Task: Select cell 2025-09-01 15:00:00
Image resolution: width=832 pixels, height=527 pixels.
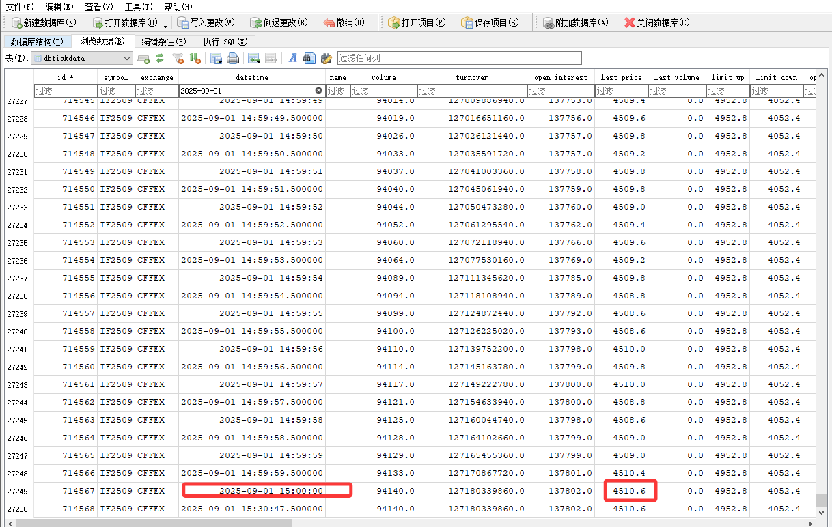Action: tap(251, 491)
